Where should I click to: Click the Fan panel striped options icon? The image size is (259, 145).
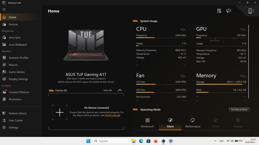183,76
